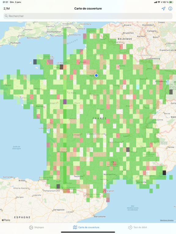Screen dimensions: 176x234
Task: Click the search magnifier icon
Action: click(6, 16)
